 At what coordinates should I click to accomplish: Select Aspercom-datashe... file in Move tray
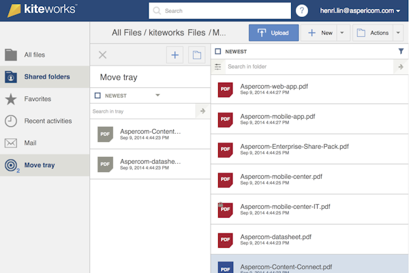[x=150, y=164]
